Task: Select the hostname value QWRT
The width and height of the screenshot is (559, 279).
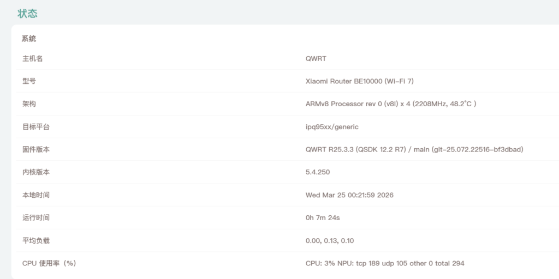Action: tap(316, 59)
